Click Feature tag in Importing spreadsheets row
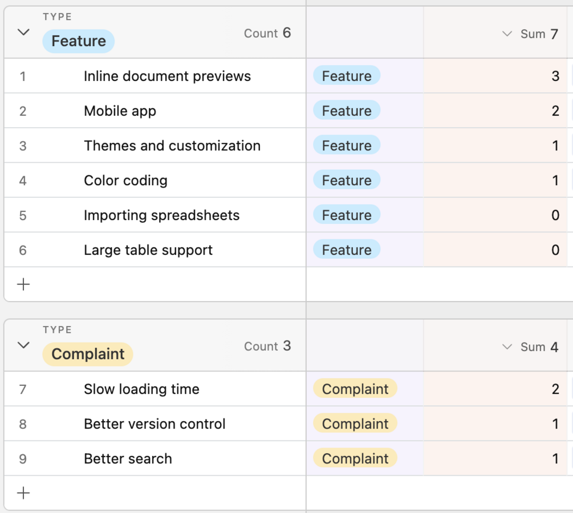This screenshot has height=513, width=573. click(347, 215)
